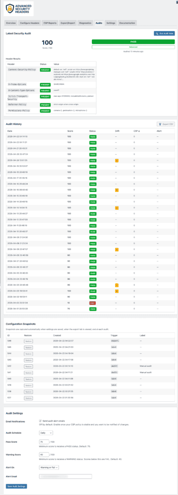The width and height of the screenshot is (178, 495).
Task: Click the PRESENT badge for Permissions-Policy
Action: (x=45, y=111)
